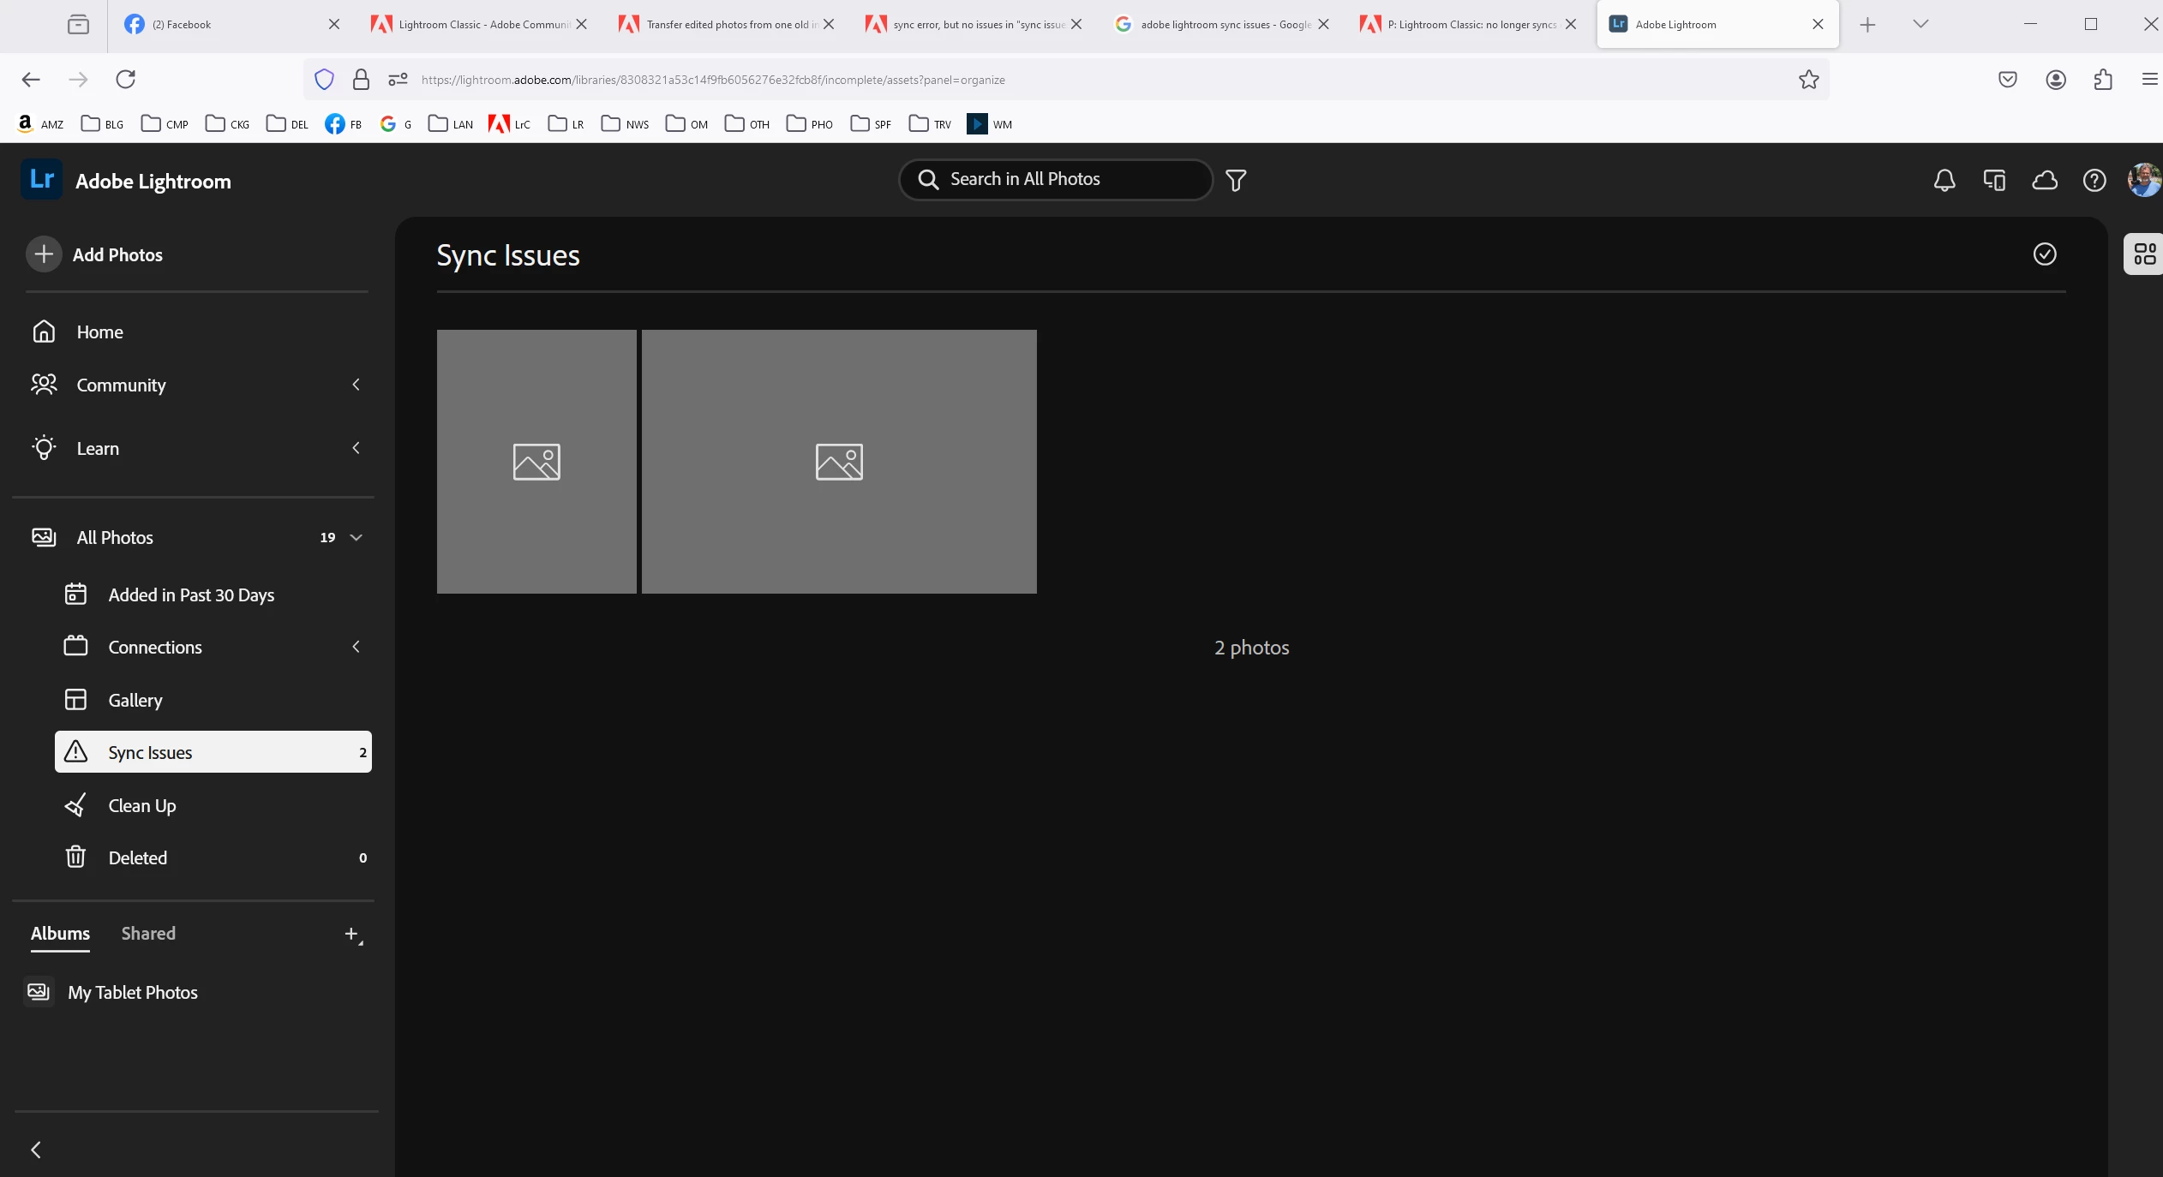The height and width of the screenshot is (1177, 2163).
Task: Toggle the select mode checkmark circle
Action: point(2045,254)
